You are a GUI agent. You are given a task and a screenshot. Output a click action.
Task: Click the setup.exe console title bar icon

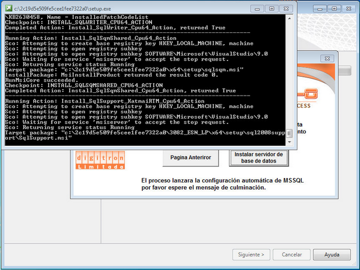pos(9,9)
